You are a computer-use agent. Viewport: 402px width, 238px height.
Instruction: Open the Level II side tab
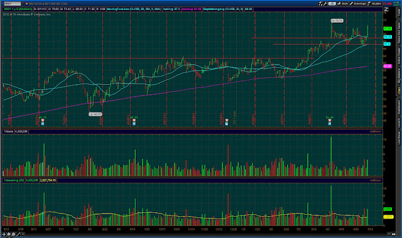(x=399, y=123)
